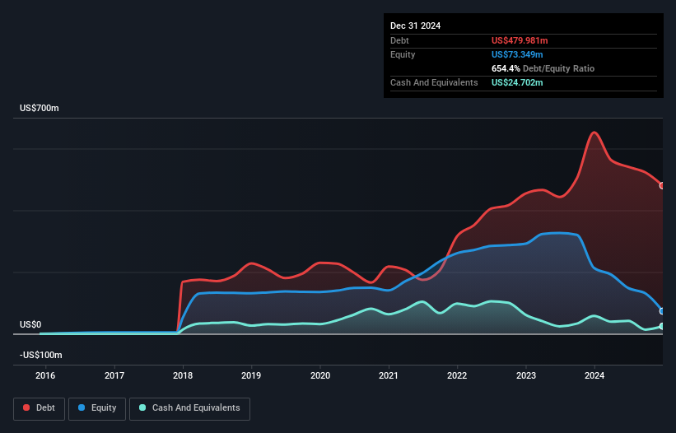Click the red Debt legend dot
676x433 pixels.
[26, 407]
